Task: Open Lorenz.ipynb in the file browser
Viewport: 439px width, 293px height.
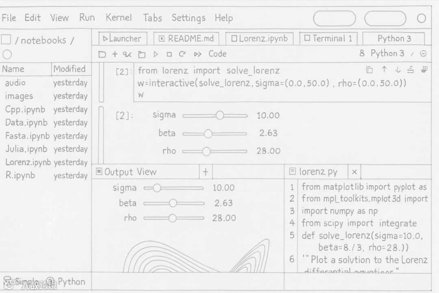Action: (x=46, y=162)
